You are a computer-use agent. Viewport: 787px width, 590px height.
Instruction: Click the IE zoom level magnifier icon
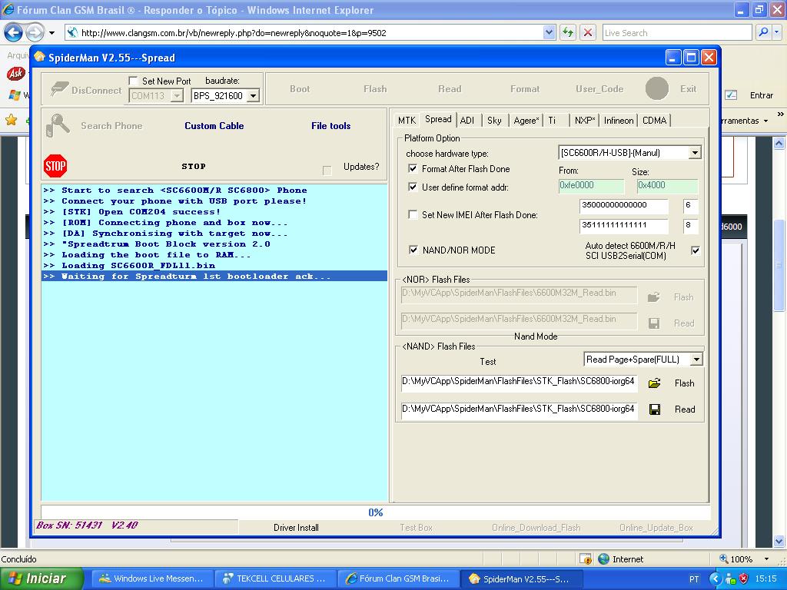coord(724,559)
